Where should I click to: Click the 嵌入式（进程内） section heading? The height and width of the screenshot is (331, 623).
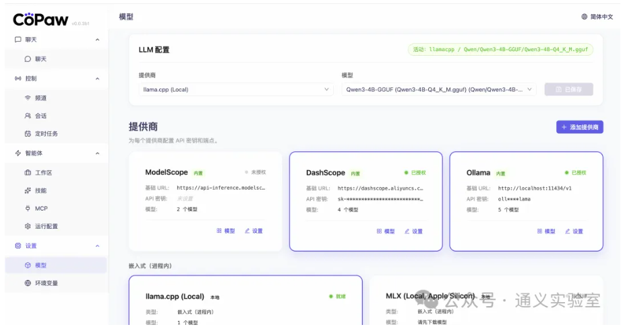(x=150, y=266)
